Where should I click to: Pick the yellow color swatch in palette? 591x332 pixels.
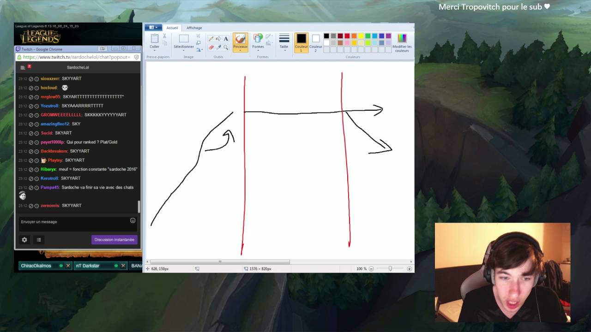tap(361, 36)
